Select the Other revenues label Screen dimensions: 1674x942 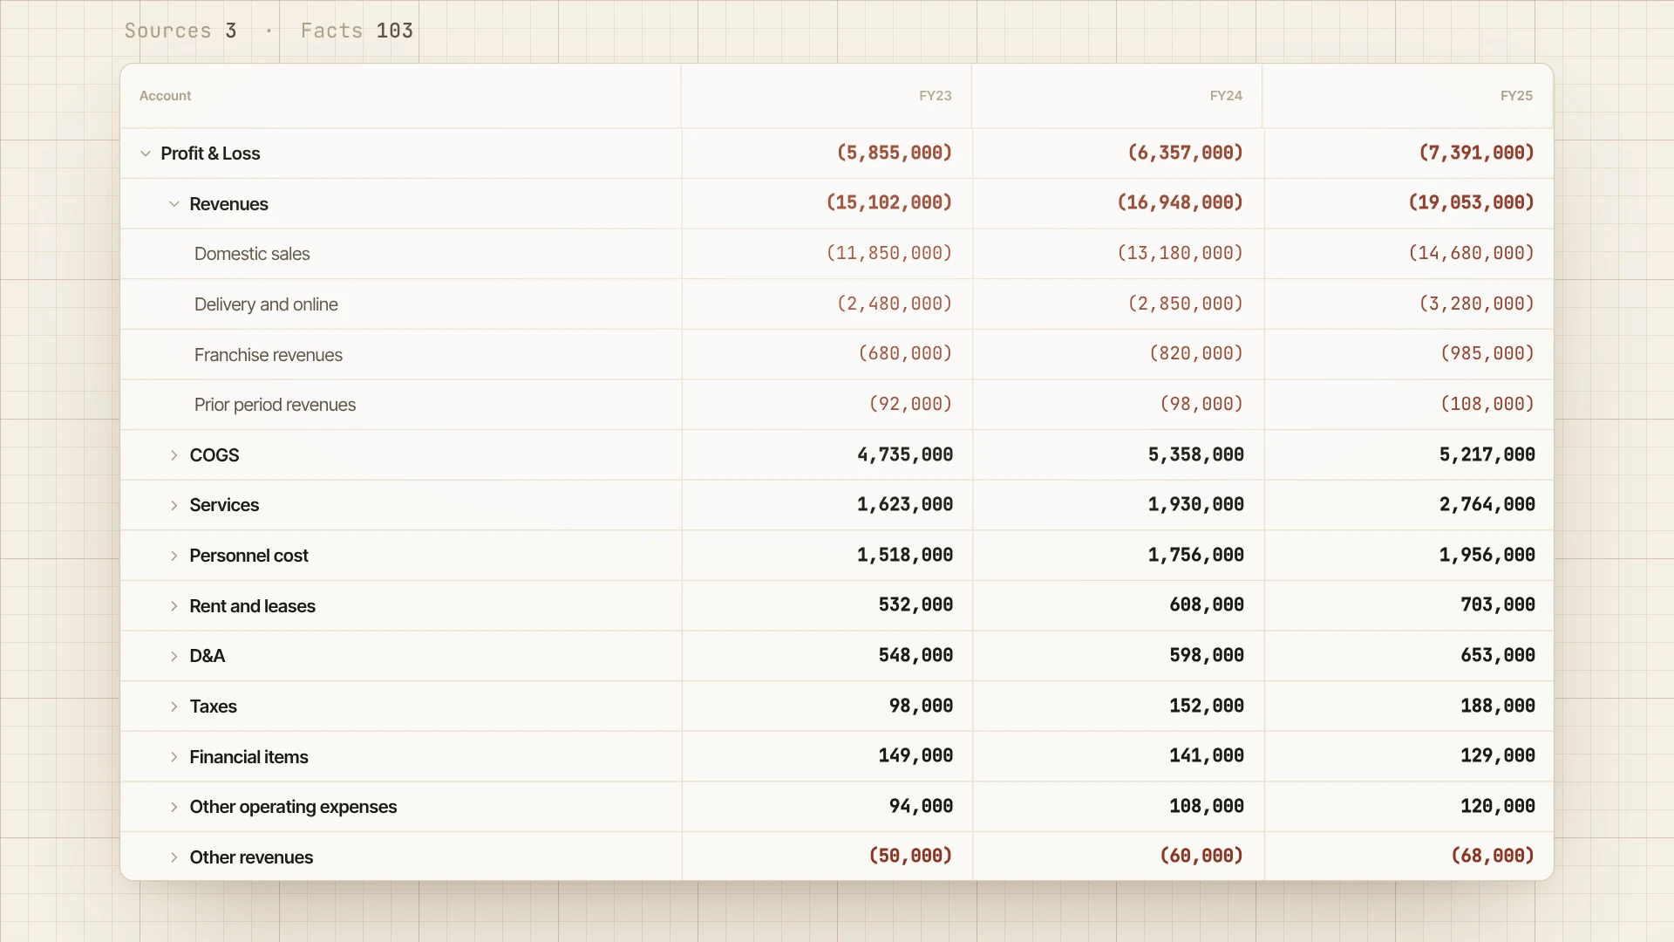(x=251, y=857)
